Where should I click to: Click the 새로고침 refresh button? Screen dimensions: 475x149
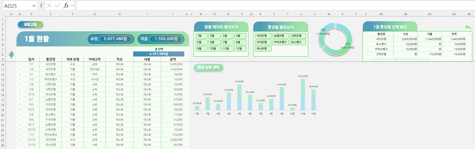tap(30, 25)
